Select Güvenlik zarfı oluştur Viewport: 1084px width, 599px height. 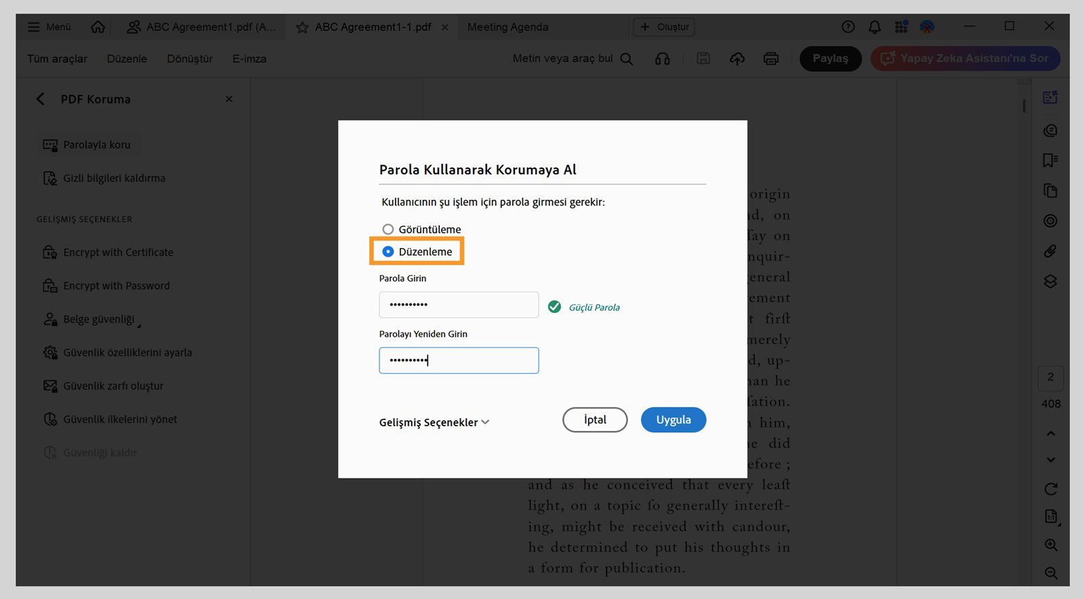[x=104, y=386]
